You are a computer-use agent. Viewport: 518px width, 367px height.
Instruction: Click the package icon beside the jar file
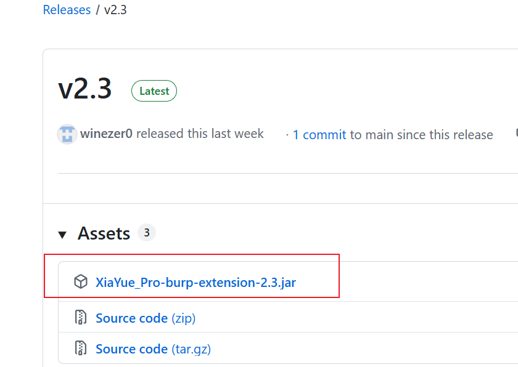coord(81,282)
